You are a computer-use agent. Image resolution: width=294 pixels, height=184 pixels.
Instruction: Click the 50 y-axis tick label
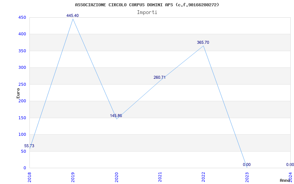click(23, 151)
